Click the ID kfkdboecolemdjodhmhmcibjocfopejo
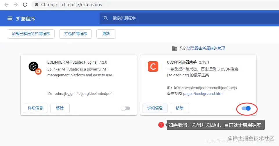Image resolution: width=279 pixels, height=146 pixels. pyautogui.click(x=206, y=88)
